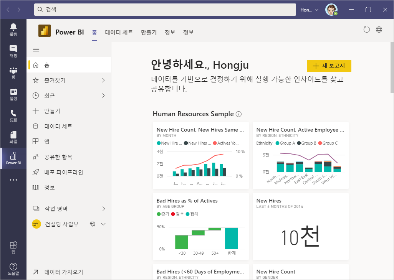Viewport: 394px width, 280px height.
Task: Go forward with the forward arrow
Action: pyautogui.click(x=19, y=10)
